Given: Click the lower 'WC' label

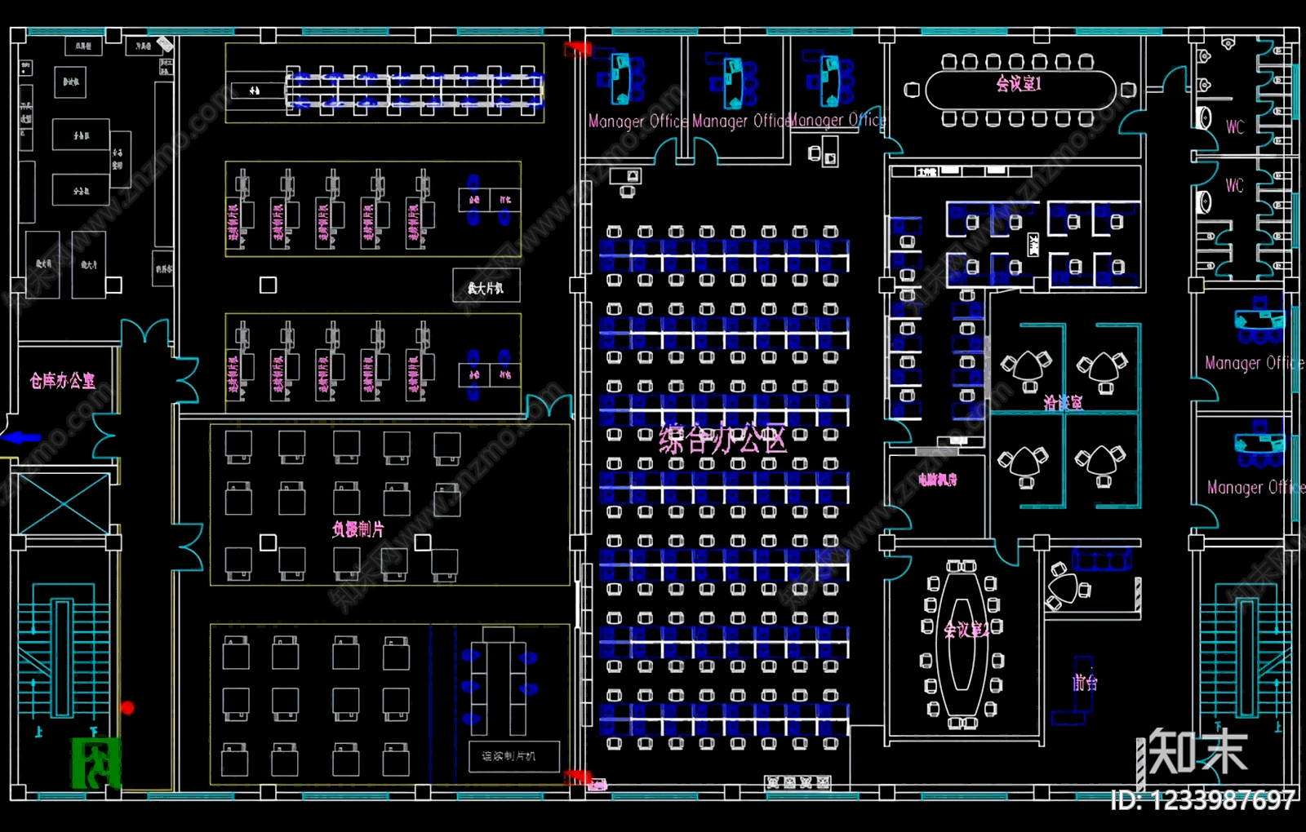Looking at the screenshot, I should 1234,185.
